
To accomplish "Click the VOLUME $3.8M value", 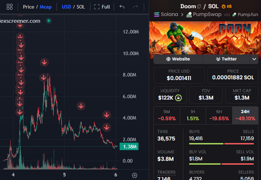I will pos(165,159).
